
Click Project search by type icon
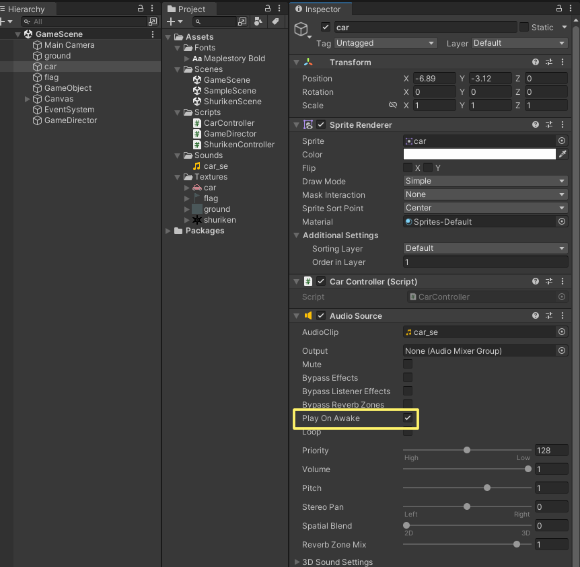point(258,22)
